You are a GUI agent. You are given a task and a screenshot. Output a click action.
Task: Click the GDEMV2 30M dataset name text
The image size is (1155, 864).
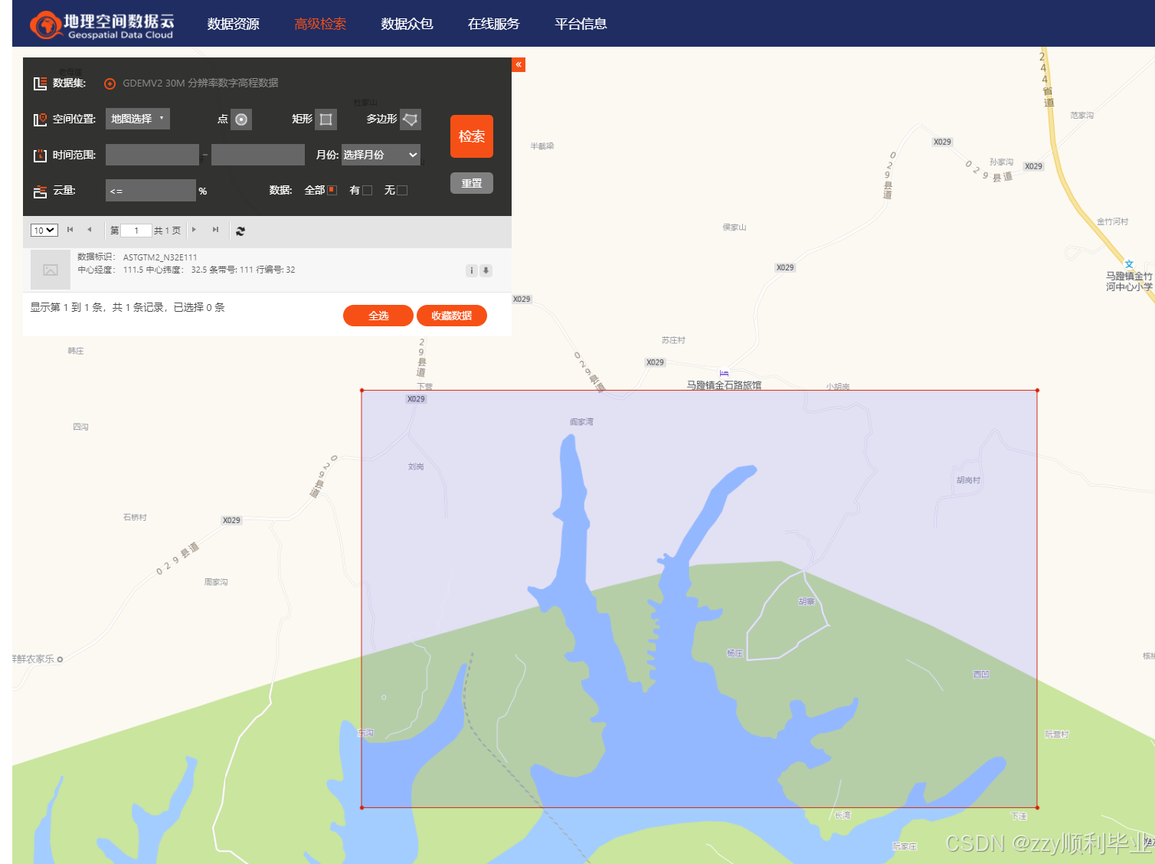(x=201, y=83)
